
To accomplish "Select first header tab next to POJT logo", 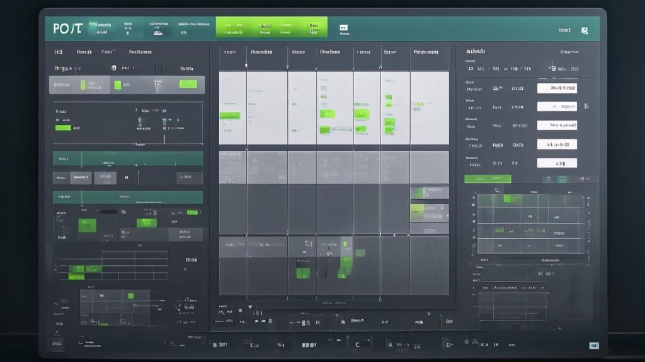I will [x=101, y=27].
